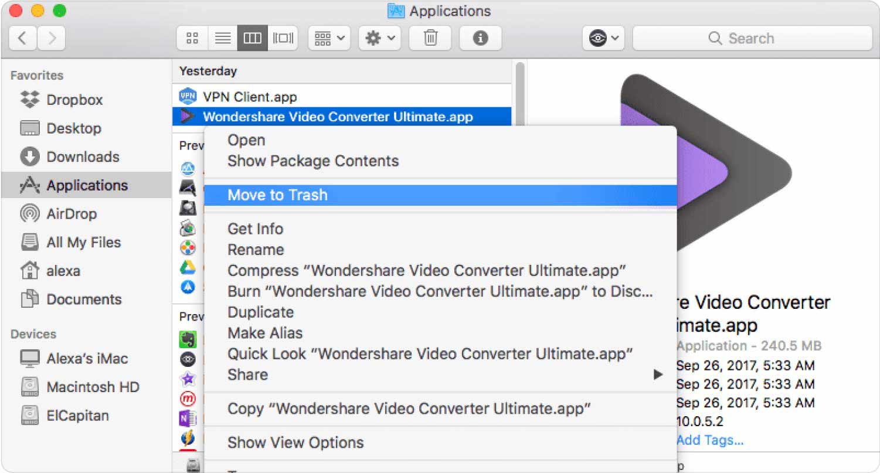Select VPN Client.app in the list

(249, 97)
